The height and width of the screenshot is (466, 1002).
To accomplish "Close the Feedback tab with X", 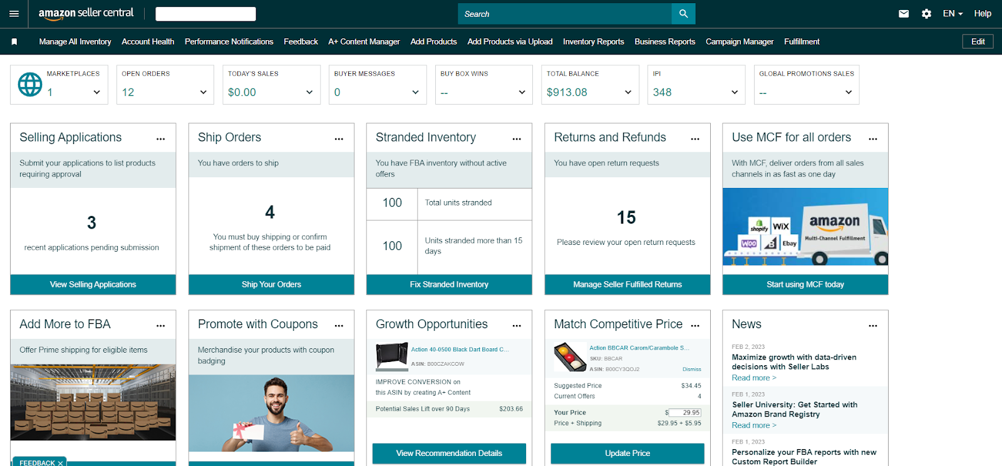I will click(x=60, y=463).
